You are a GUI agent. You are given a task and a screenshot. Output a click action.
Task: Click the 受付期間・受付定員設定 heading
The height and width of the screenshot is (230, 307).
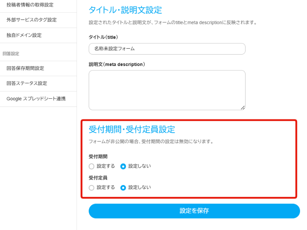(132, 129)
